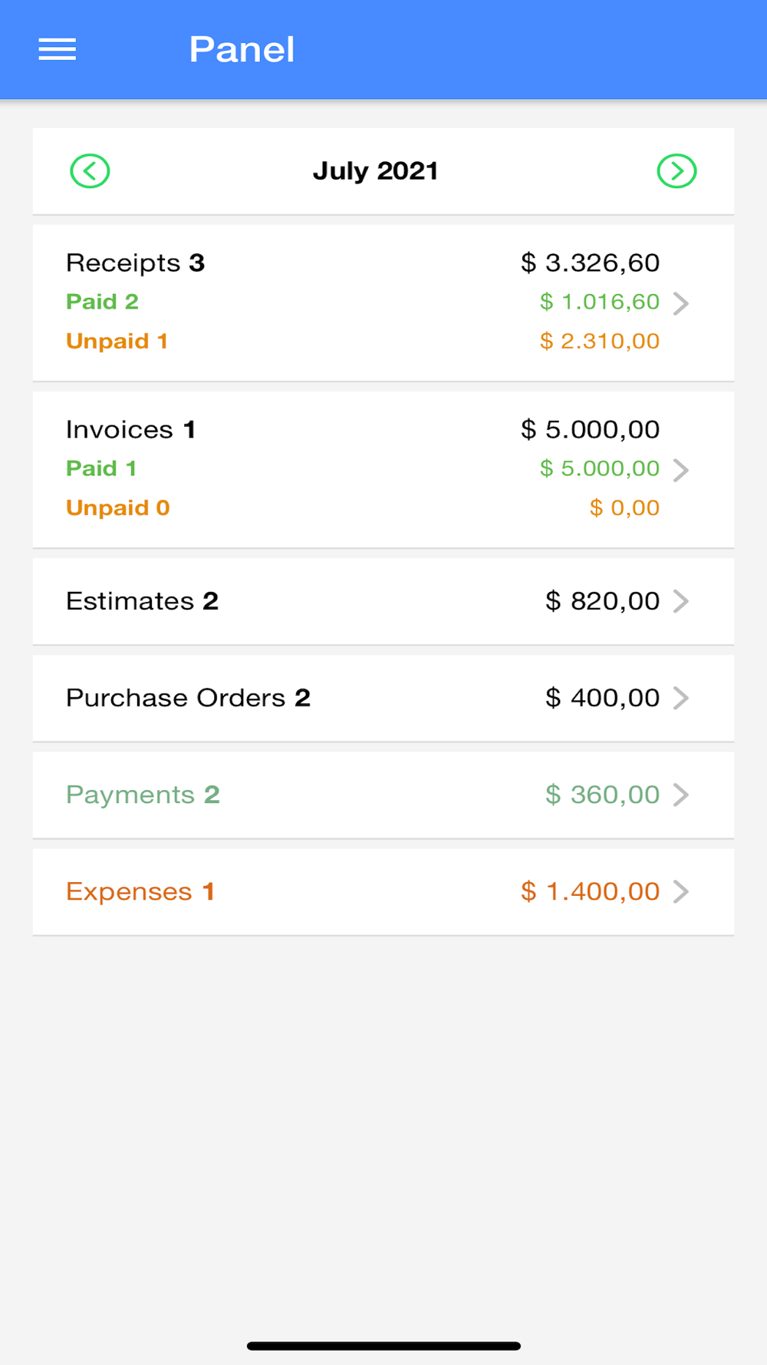Expand Invoices details chevron
This screenshot has width=767, height=1365.
[681, 470]
